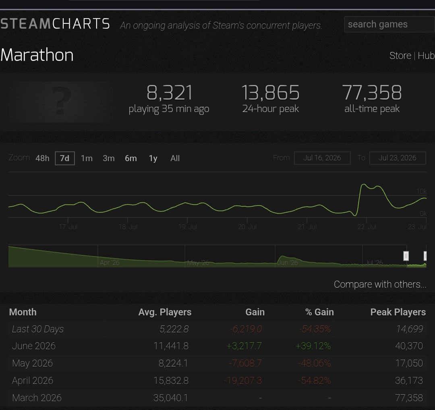Image resolution: width=435 pixels, height=410 pixels.
Task: Click the -19,207.3 gain cell
Action: 243,380
